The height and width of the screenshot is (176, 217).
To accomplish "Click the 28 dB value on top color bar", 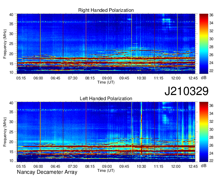I will click(211, 47).
